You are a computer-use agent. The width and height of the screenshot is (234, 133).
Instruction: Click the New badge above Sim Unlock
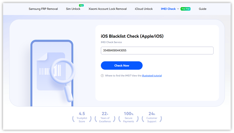[x=81, y=5]
